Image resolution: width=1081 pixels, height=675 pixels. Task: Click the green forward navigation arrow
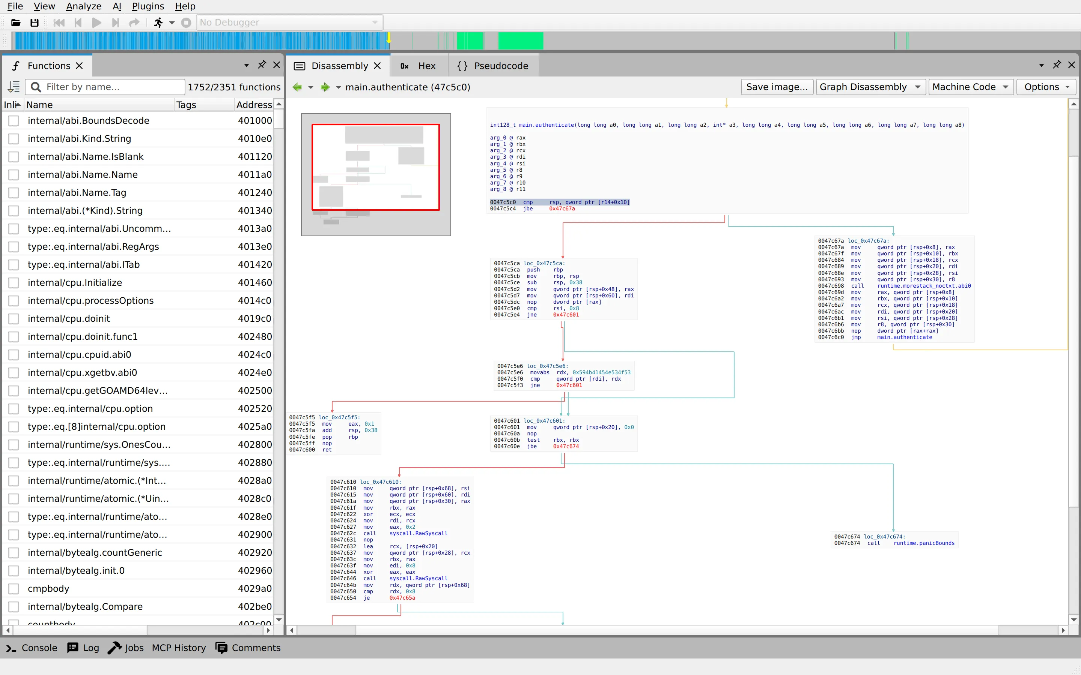(x=325, y=87)
